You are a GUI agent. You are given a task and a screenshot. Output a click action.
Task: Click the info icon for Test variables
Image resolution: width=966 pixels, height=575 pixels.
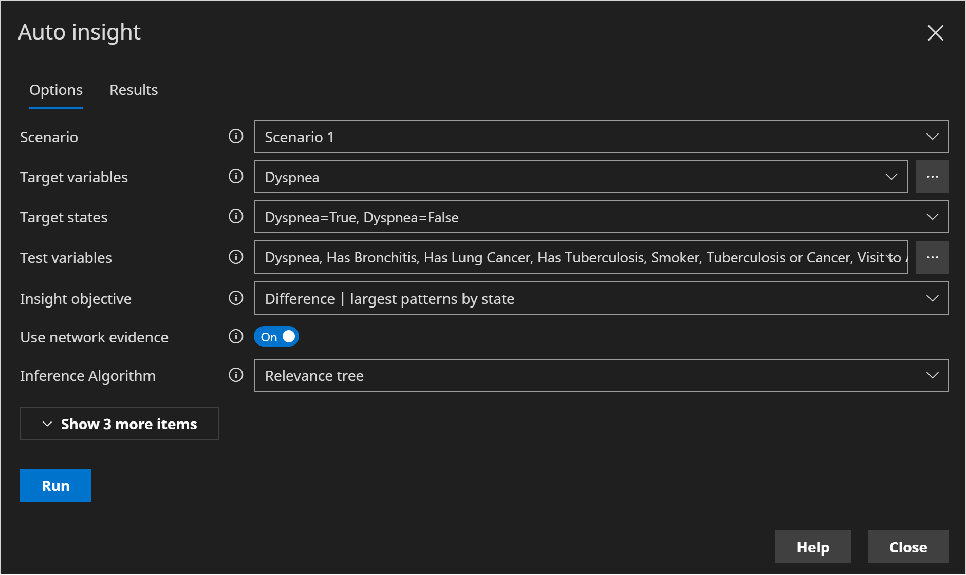[x=236, y=257]
